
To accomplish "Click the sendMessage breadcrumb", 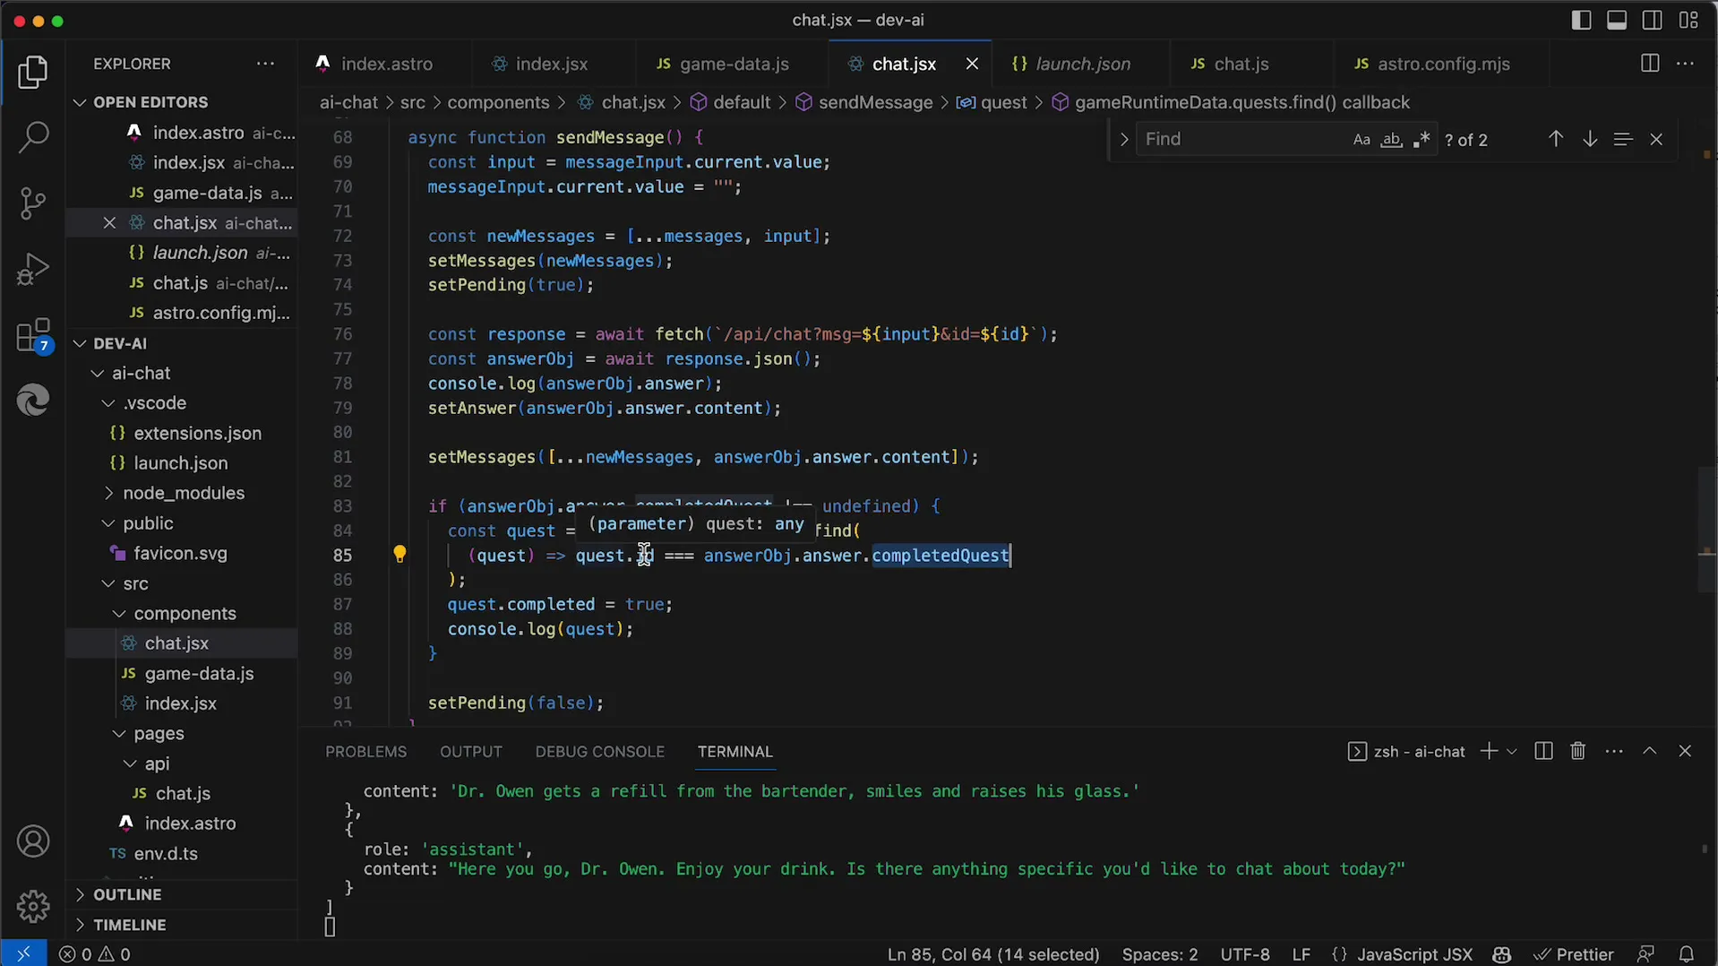I will pyautogui.click(x=875, y=102).
